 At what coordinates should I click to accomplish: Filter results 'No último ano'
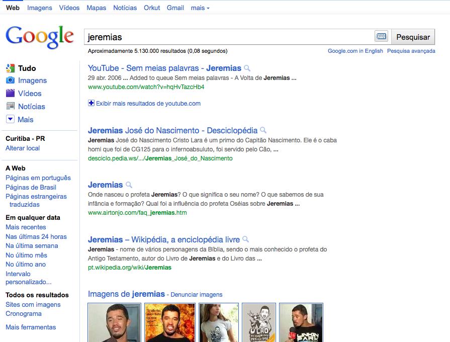click(x=26, y=264)
